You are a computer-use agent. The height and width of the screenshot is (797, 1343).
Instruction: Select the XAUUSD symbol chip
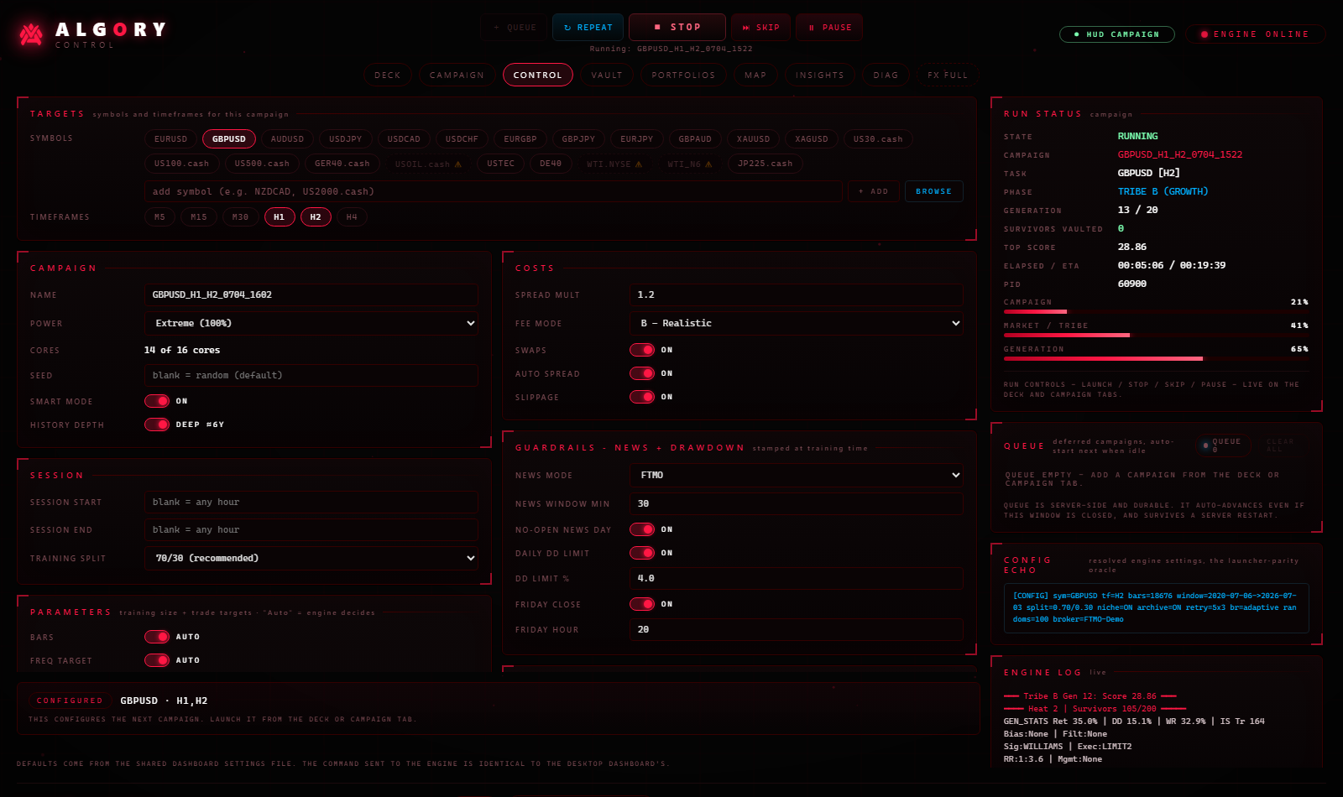[753, 139]
